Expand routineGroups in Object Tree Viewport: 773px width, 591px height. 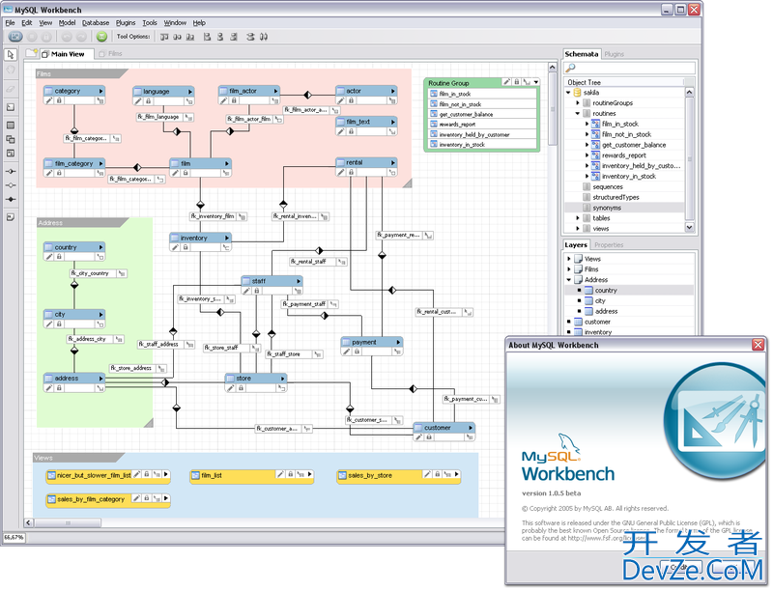click(578, 103)
